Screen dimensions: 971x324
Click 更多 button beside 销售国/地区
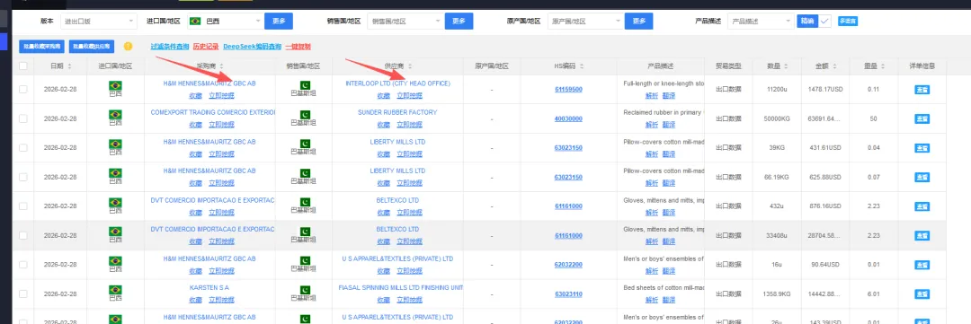coord(459,21)
